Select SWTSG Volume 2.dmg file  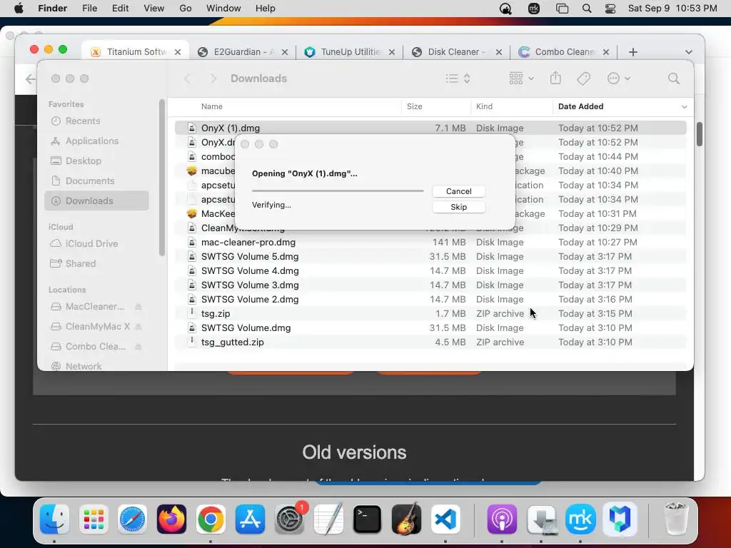430,299
